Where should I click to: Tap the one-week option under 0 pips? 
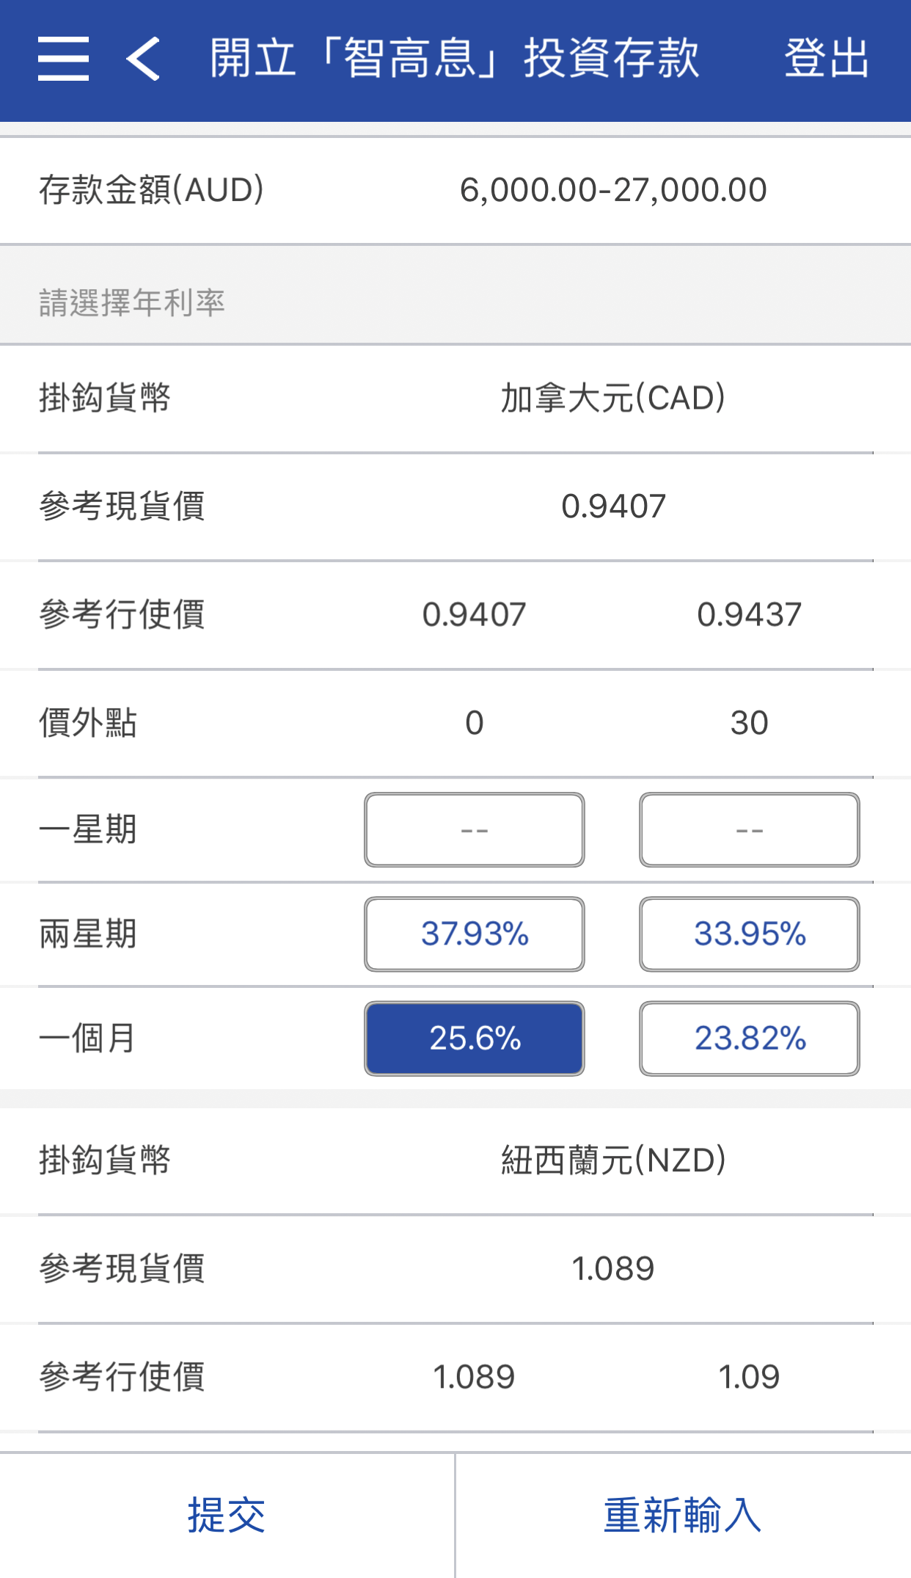click(x=475, y=830)
